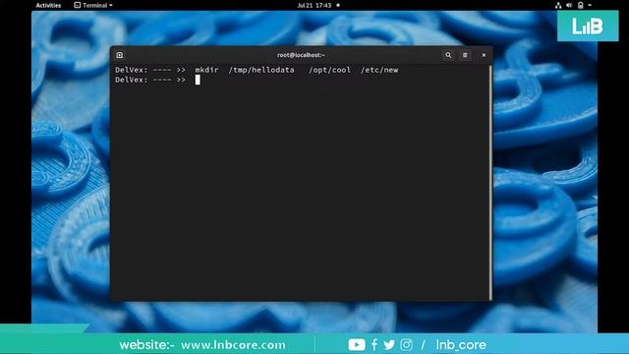Click the Instagram icon in the footer
The image size is (629, 354).
pos(406,344)
